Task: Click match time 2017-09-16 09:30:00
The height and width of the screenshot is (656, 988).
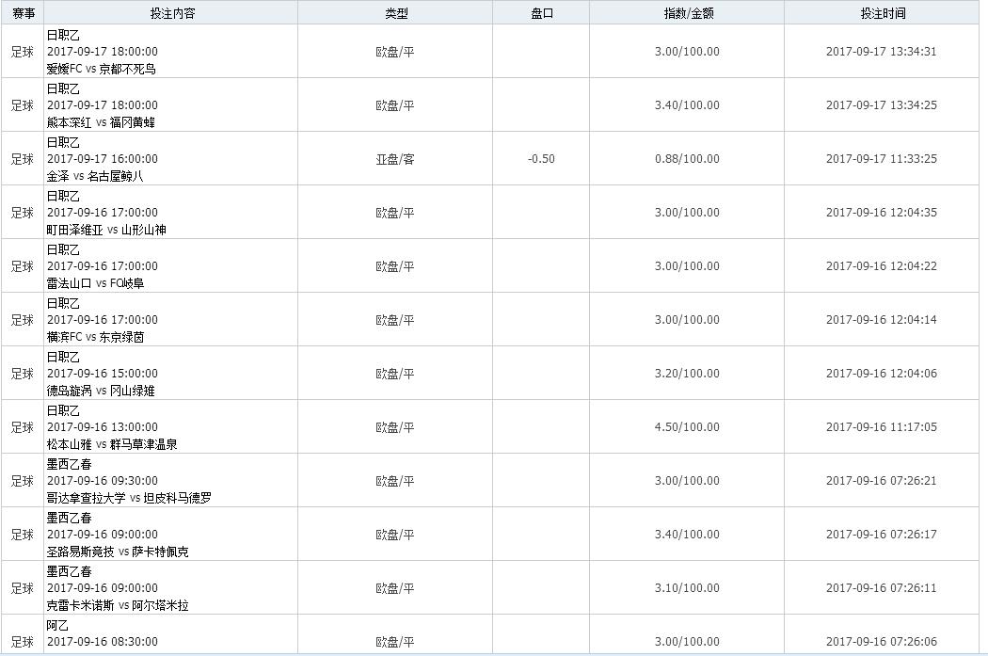Action: 102,480
